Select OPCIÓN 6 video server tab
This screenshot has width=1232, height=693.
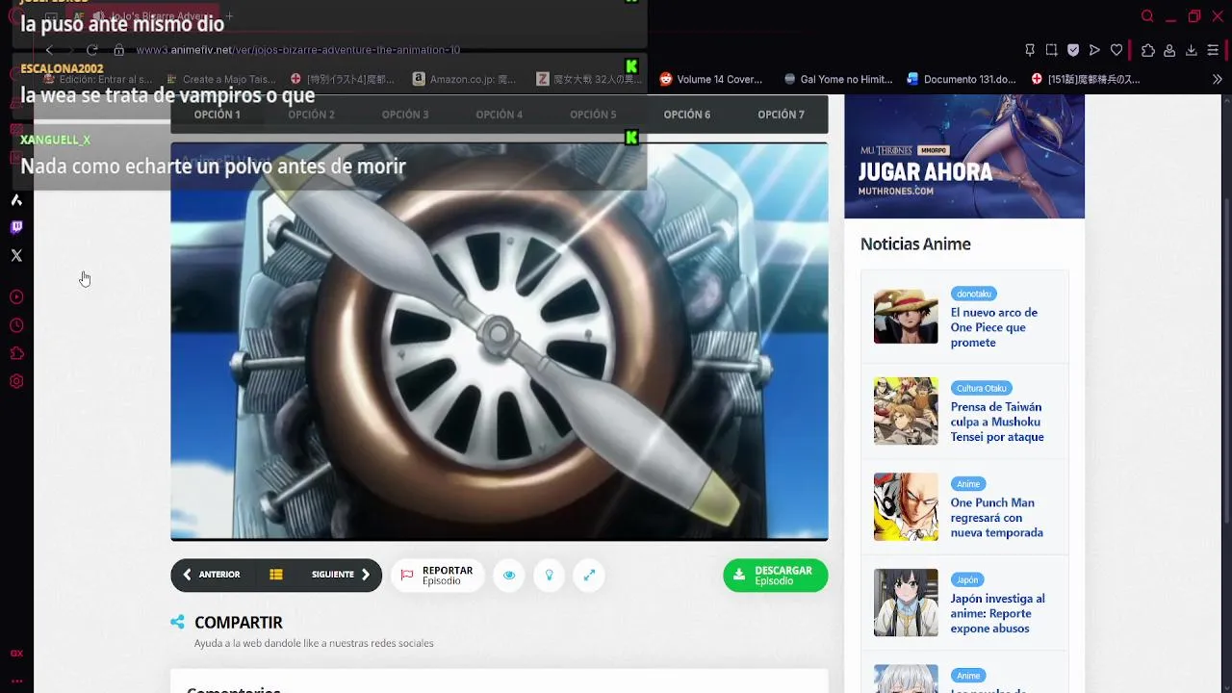686,115
